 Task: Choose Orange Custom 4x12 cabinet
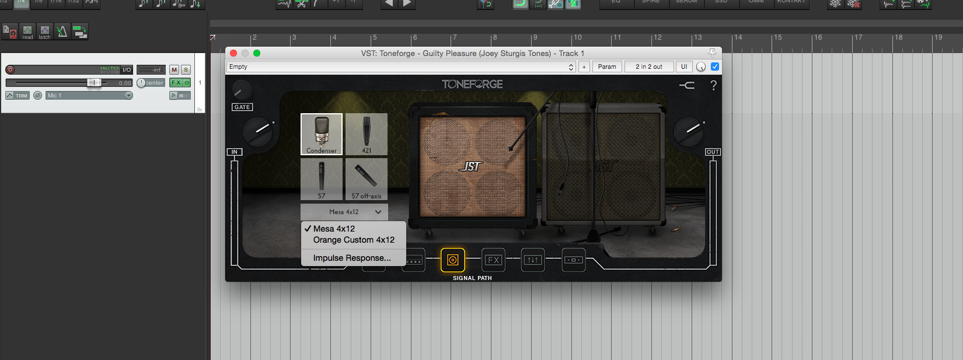(x=354, y=240)
